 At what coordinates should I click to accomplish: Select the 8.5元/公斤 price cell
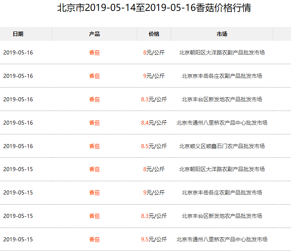click(154, 146)
